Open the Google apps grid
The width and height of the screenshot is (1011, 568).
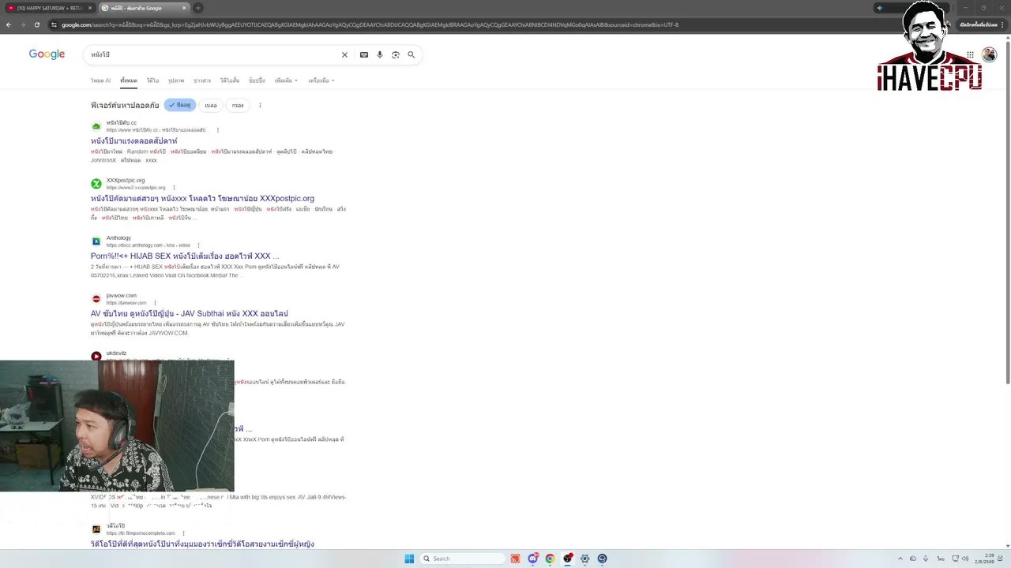(x=970, y=54)
